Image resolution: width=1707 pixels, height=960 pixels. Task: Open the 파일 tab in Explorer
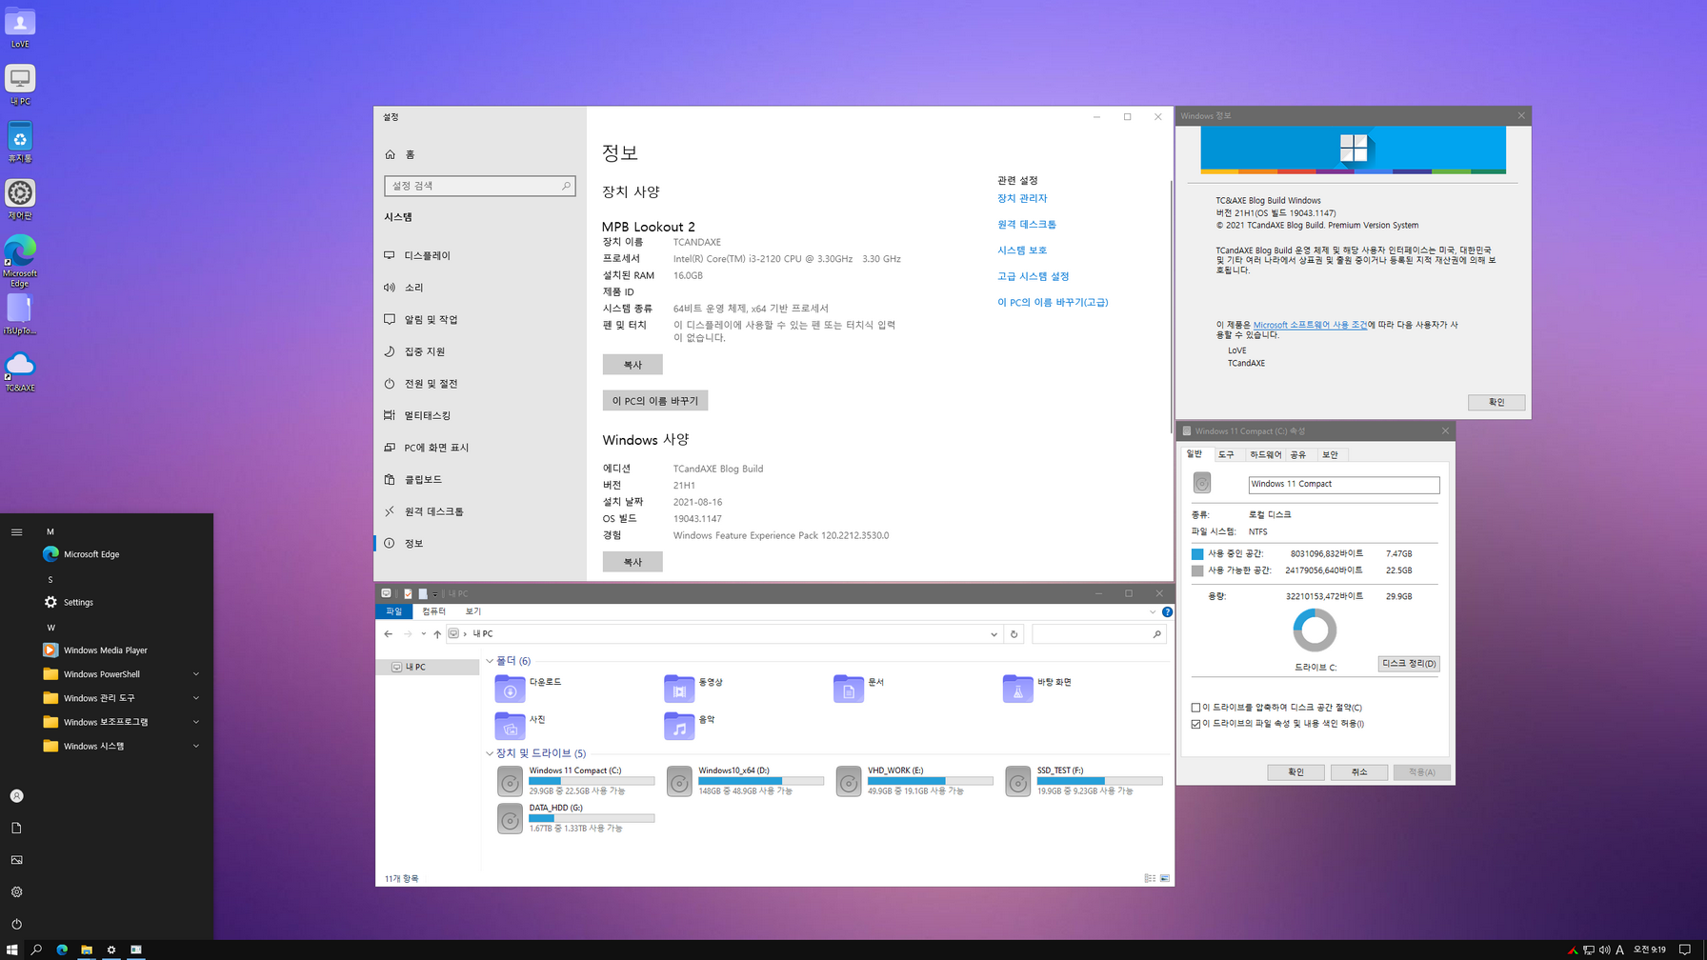394,611
